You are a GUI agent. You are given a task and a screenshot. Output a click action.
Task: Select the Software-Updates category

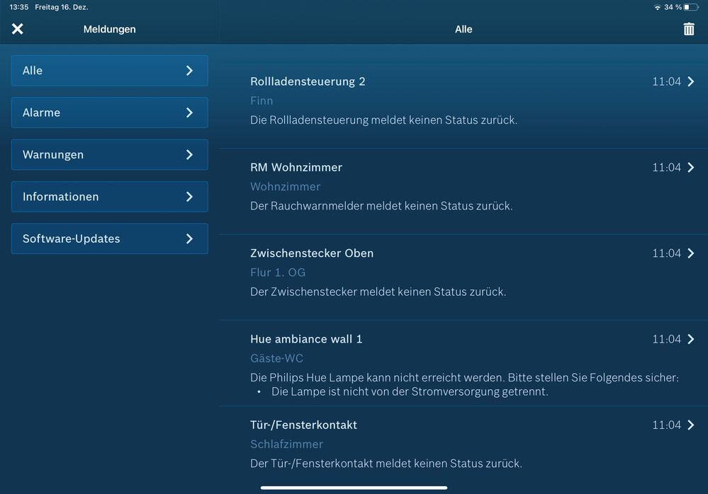109,239
